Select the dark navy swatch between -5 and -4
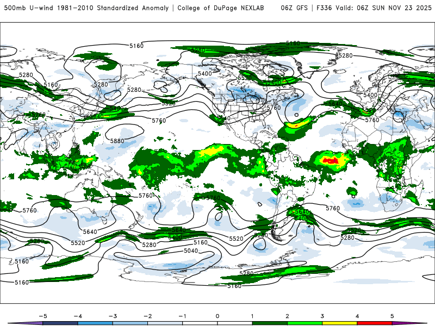This screenshot has width=435, height=326. coord(60,323)
